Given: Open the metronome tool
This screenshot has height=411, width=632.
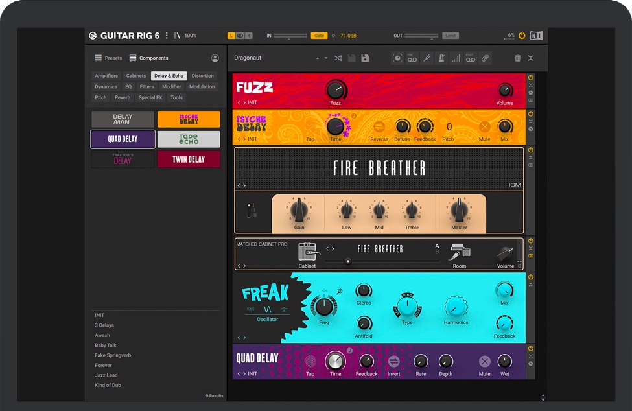Looking at the screenshot, I should coord(441,58).
